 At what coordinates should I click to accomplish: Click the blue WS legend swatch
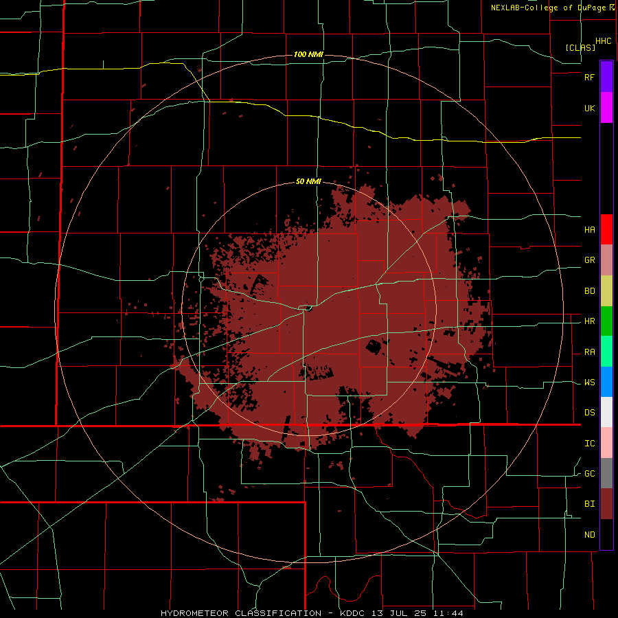tap(606, 382)
